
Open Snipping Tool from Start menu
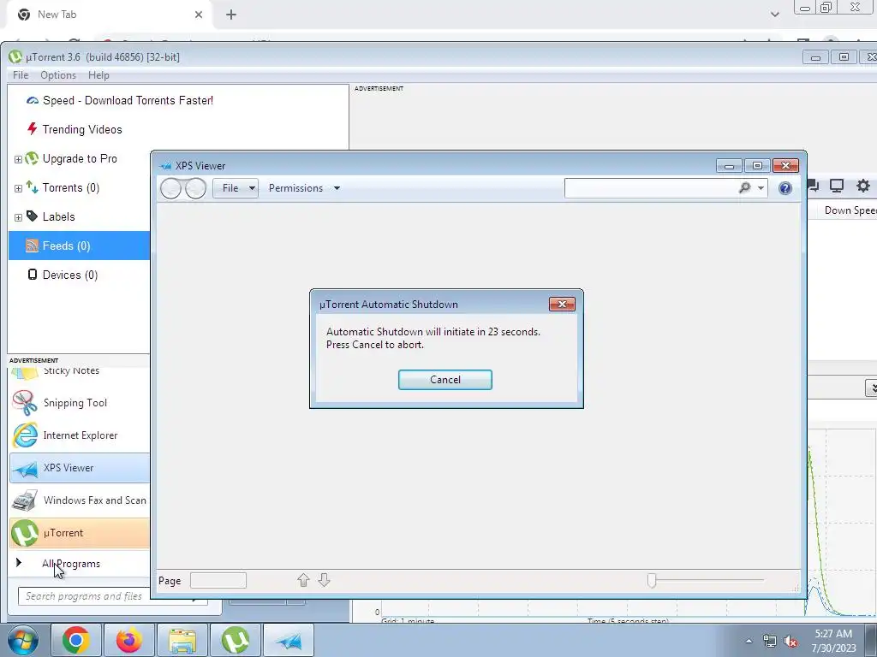(x=80, y=403)
